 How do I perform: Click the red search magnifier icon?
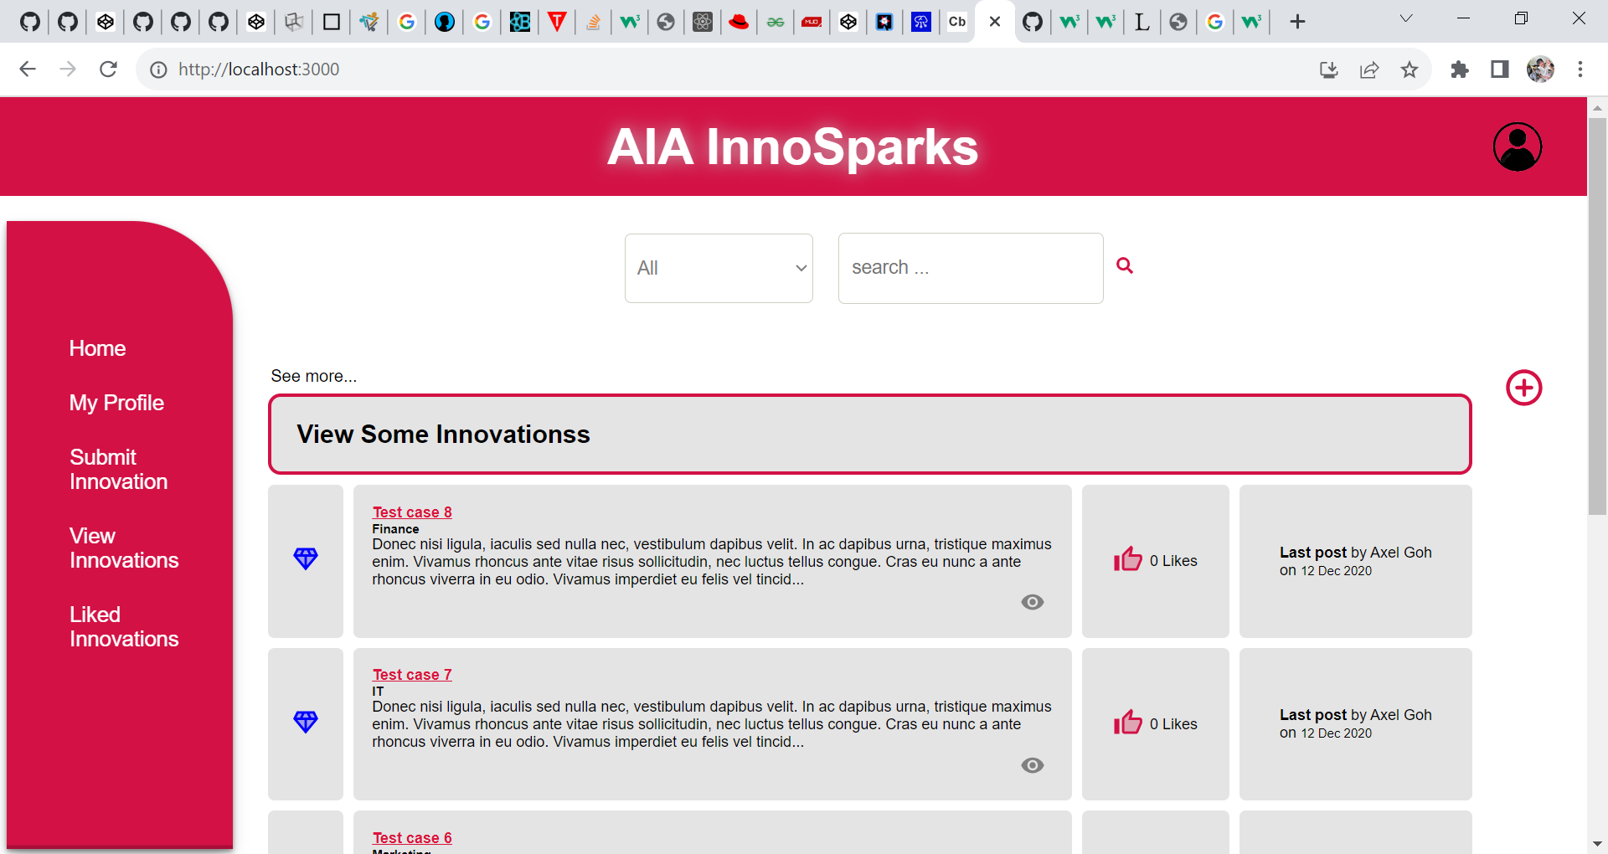coord(1125,265)
